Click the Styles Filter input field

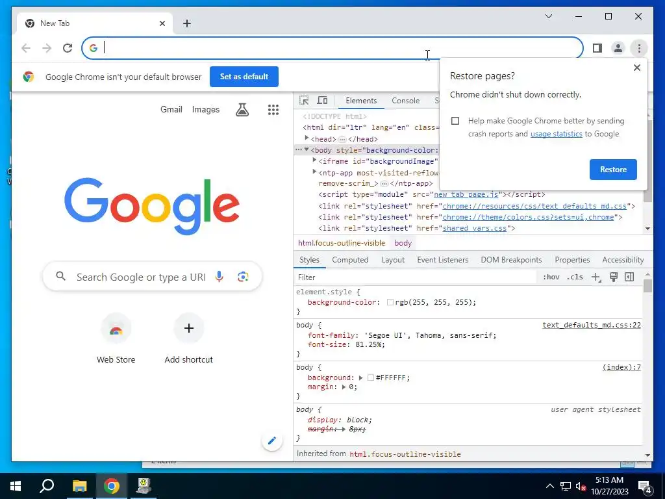click(416, 277)
